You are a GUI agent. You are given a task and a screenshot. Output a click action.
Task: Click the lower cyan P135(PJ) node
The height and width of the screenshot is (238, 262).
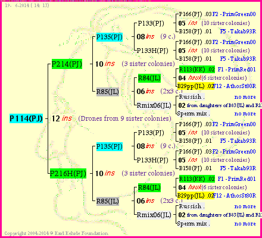[110, 146]
